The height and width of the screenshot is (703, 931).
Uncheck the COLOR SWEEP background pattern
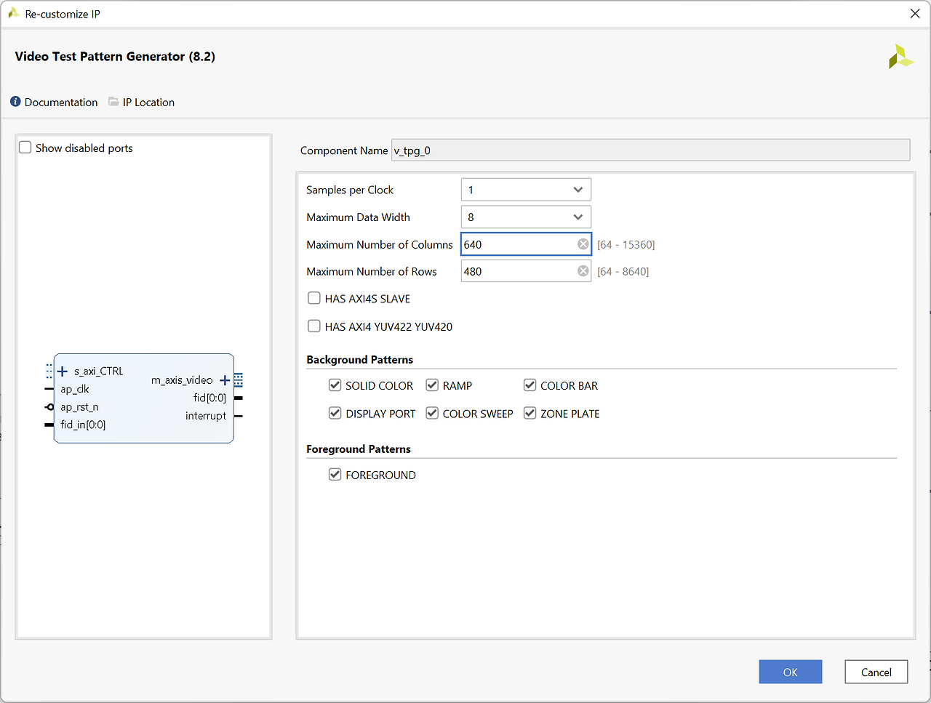tap(432, 414)
